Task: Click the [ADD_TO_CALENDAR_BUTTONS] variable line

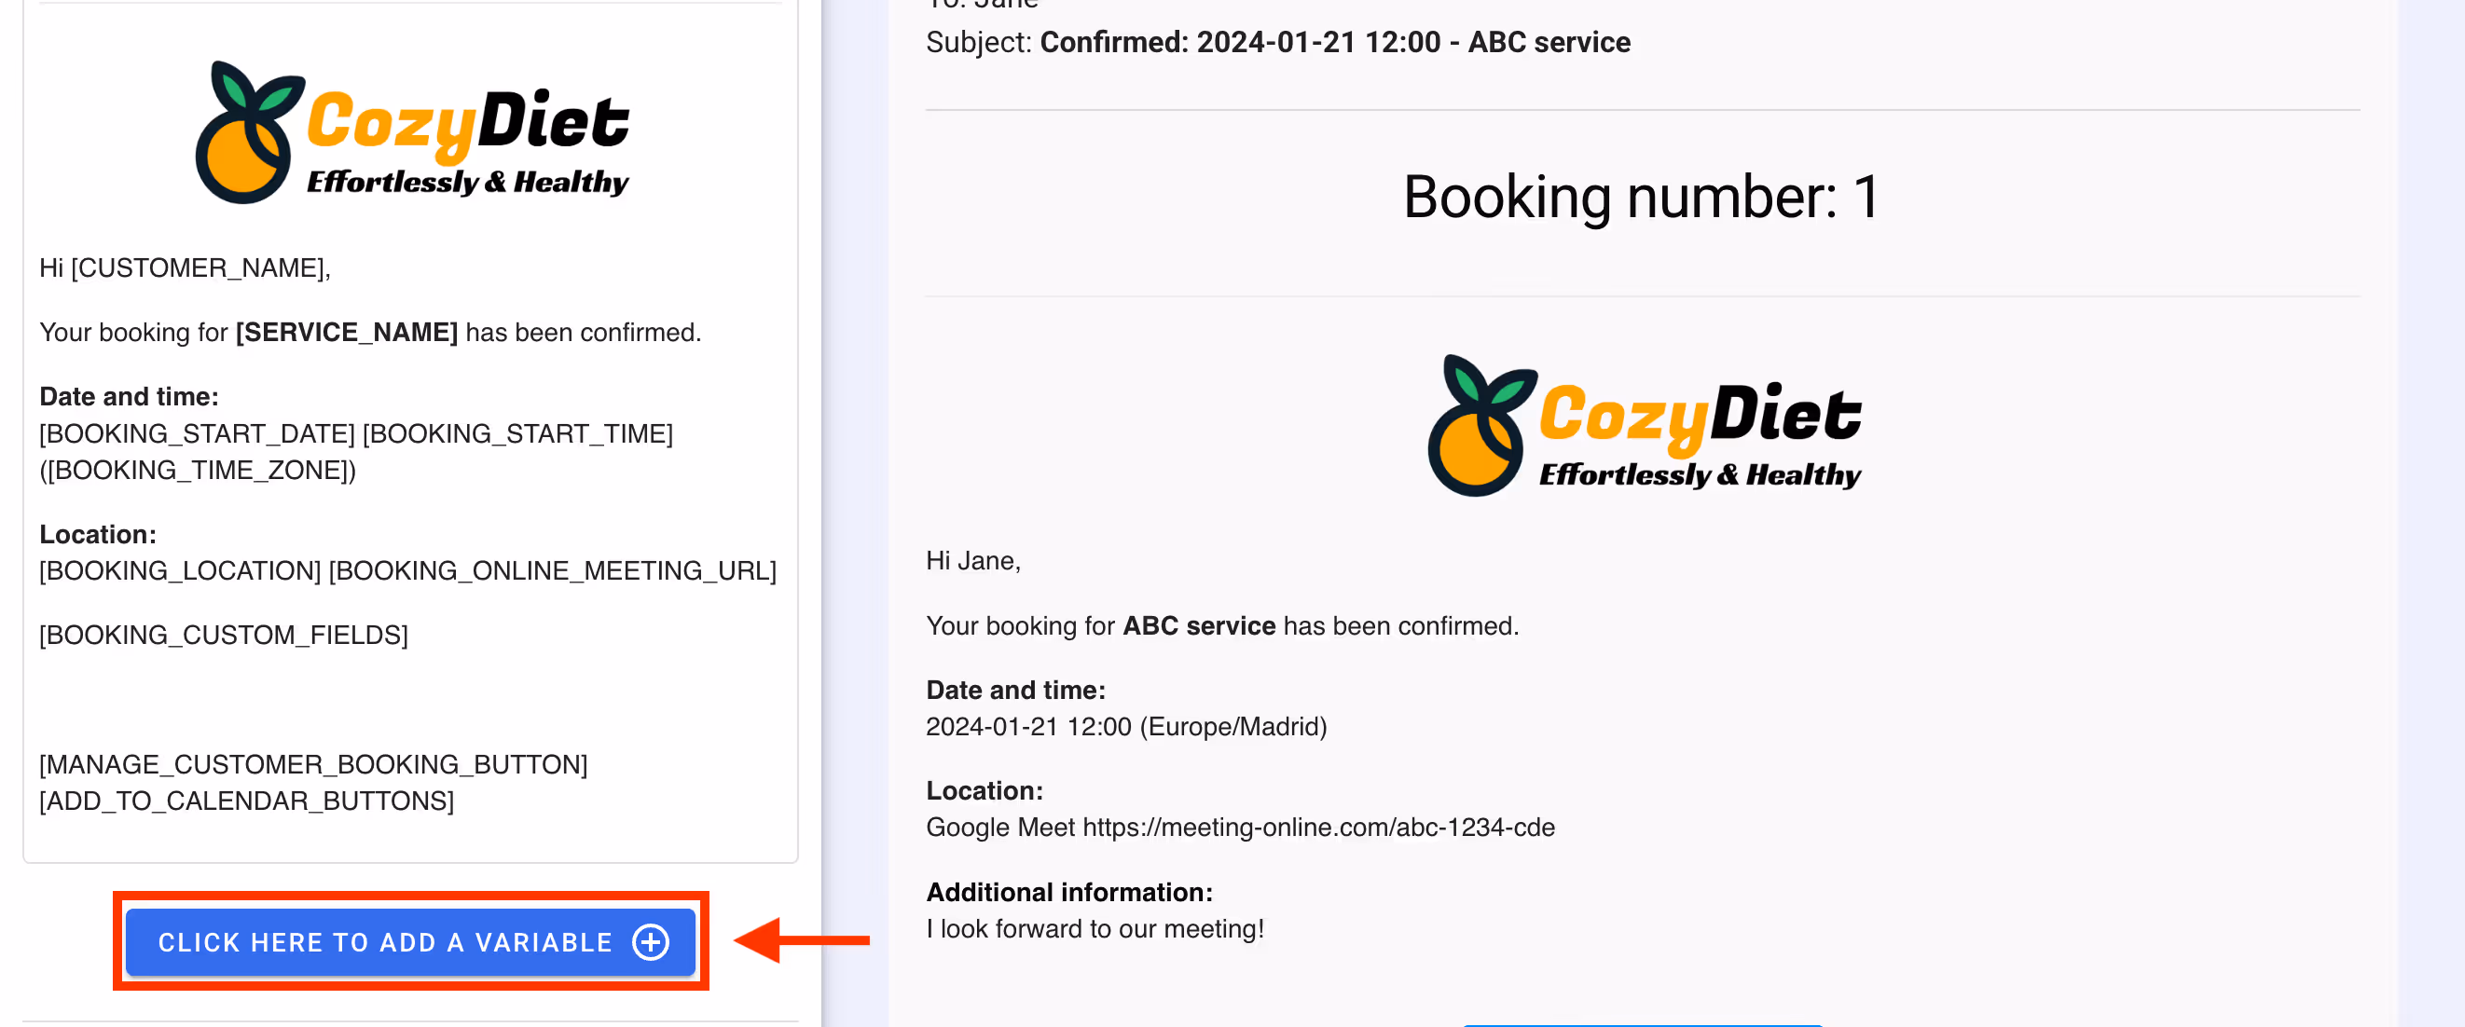Action: (247, 801)
